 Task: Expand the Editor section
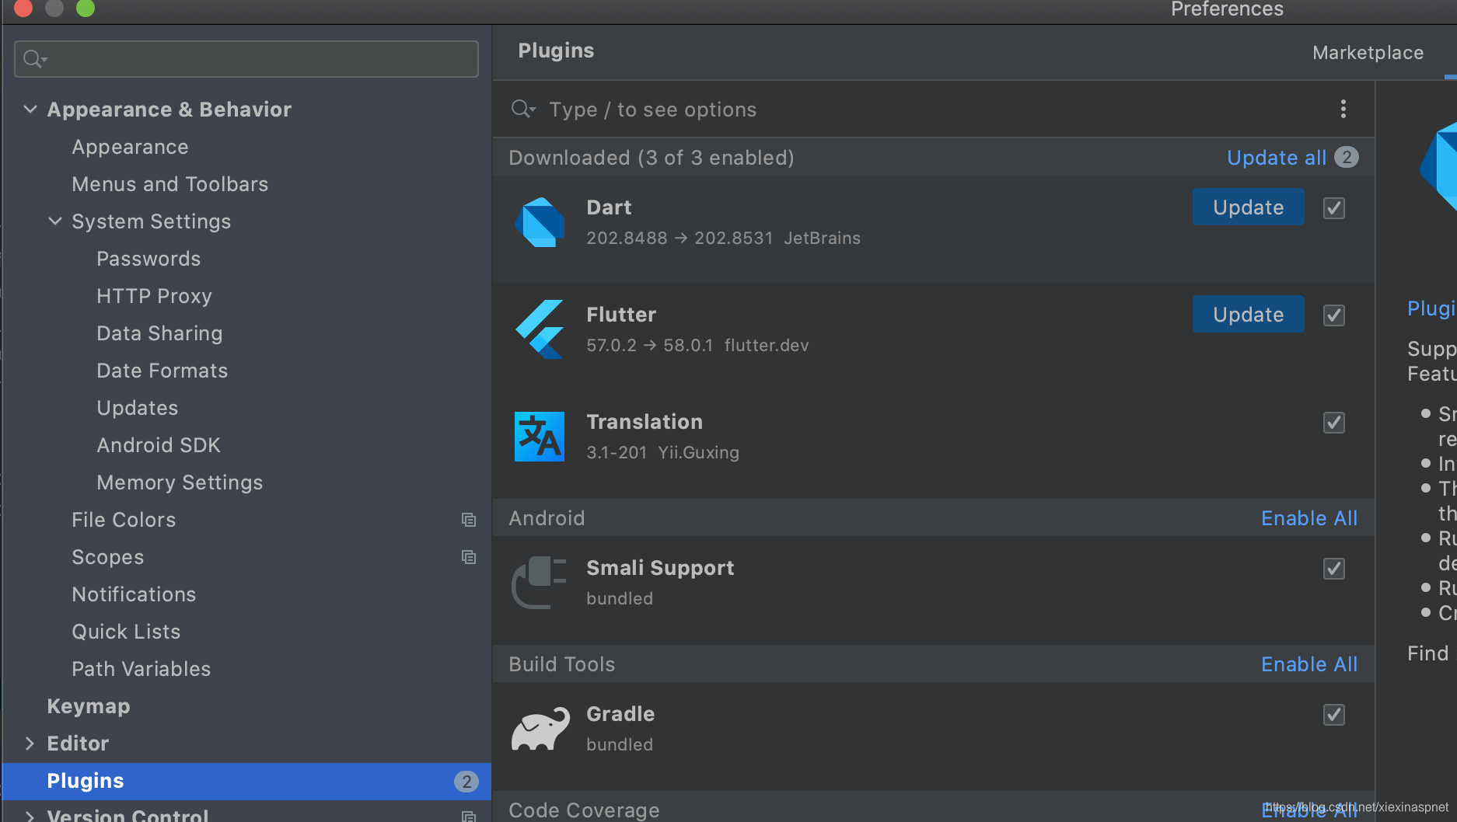point(30,744)
